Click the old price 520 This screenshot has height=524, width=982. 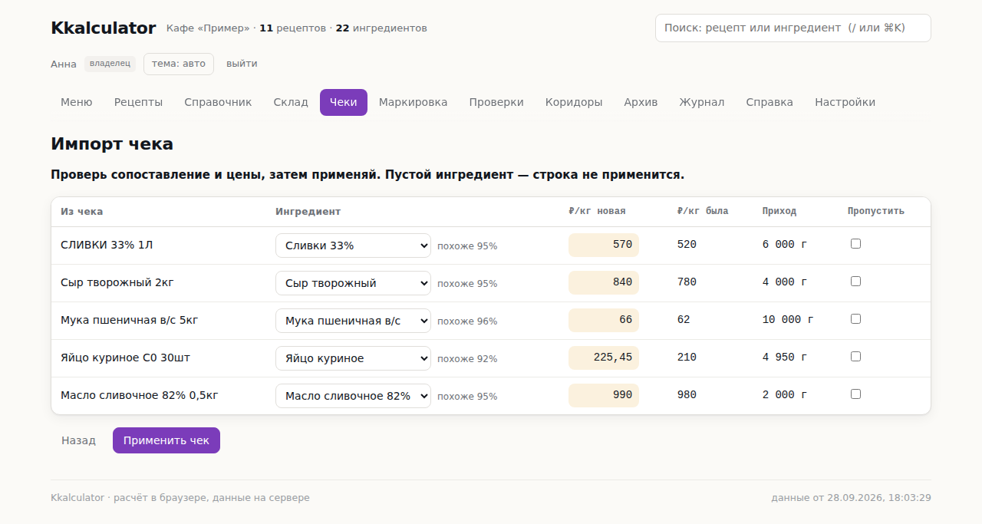tap(687, 245)
